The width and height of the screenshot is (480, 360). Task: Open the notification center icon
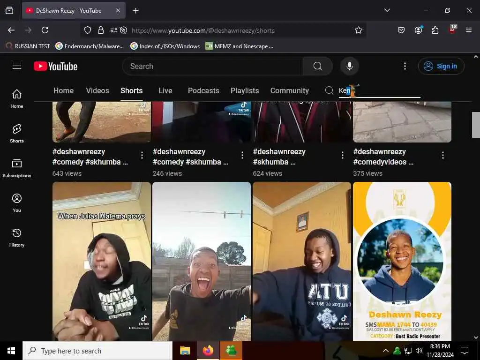click(x=465, y=351)
